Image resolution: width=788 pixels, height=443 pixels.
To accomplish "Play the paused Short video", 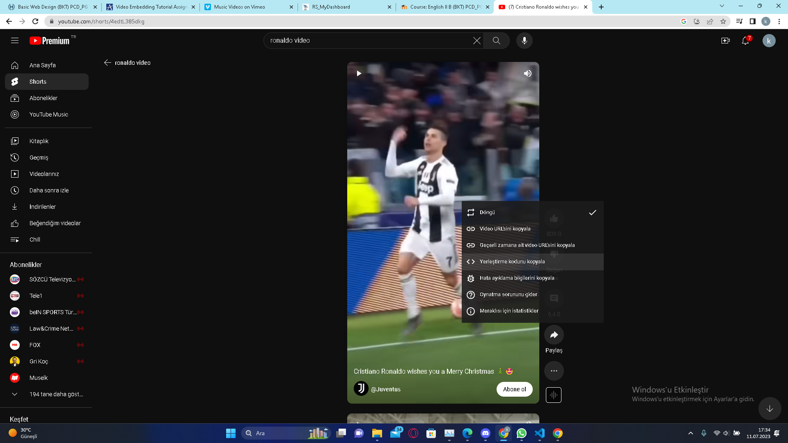I will 359,73.
